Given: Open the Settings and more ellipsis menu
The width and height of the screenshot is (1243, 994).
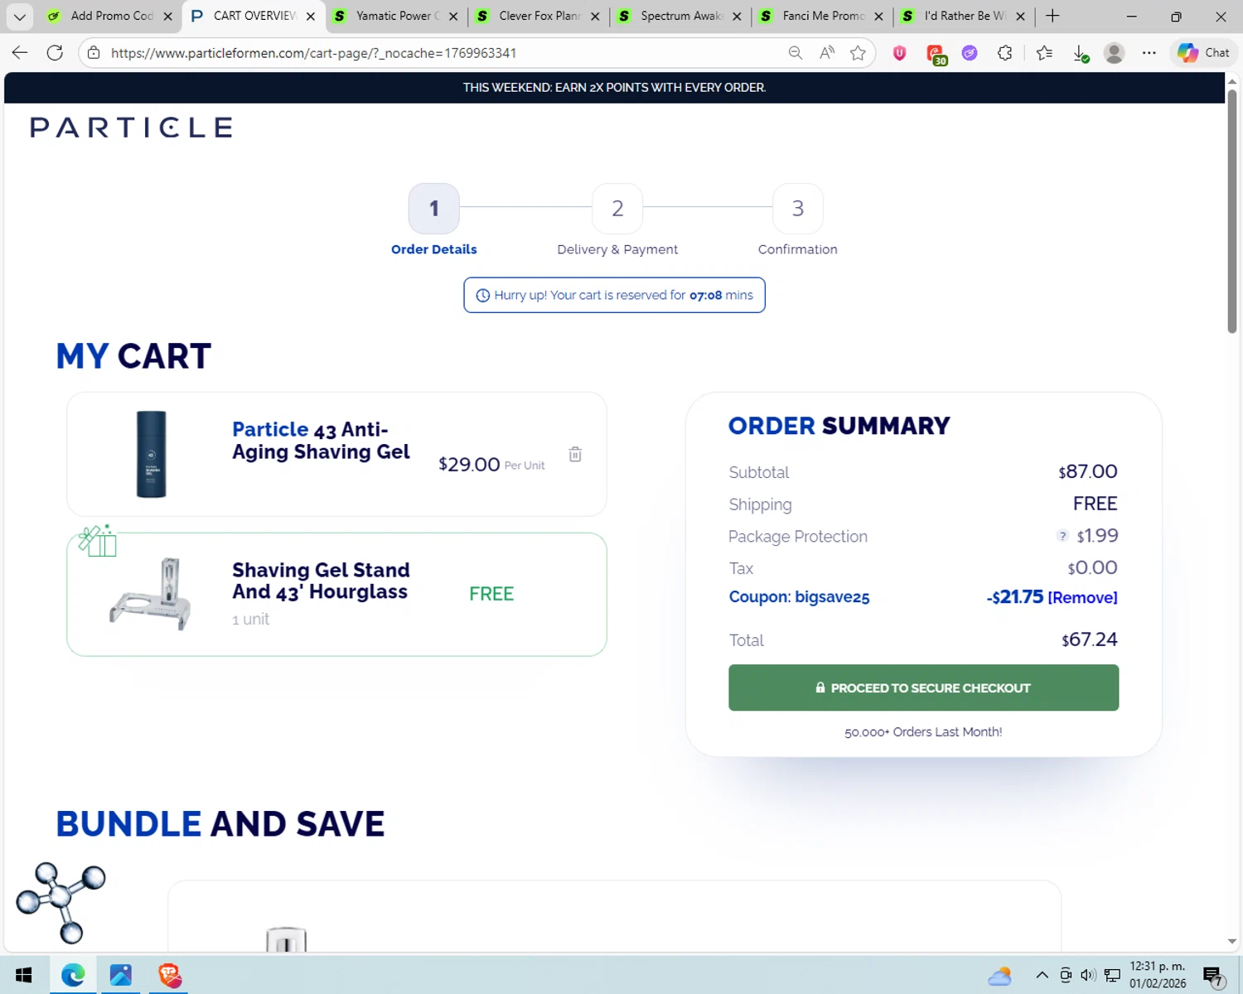Looking at the screenshot, I should [1149, 53].
